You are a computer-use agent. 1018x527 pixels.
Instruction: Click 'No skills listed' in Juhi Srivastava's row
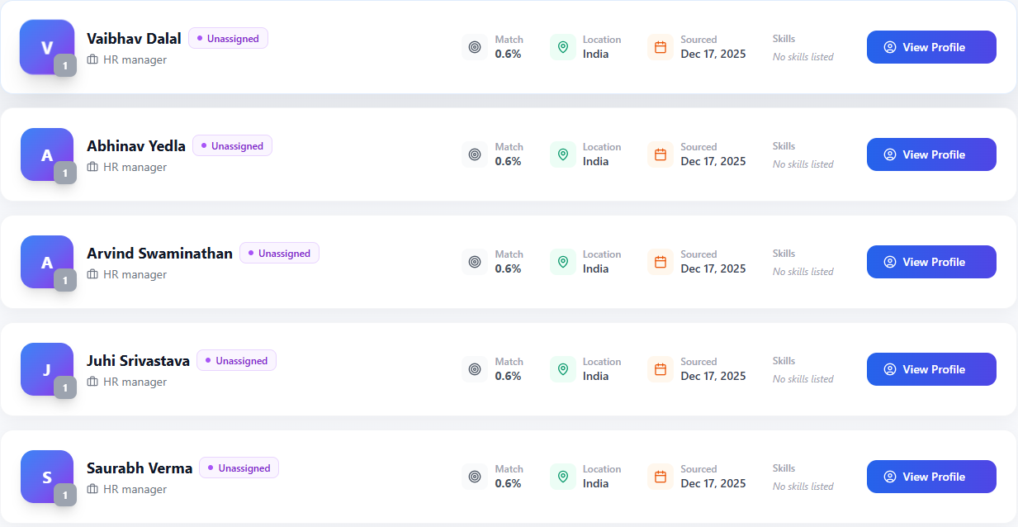point(803,379)
